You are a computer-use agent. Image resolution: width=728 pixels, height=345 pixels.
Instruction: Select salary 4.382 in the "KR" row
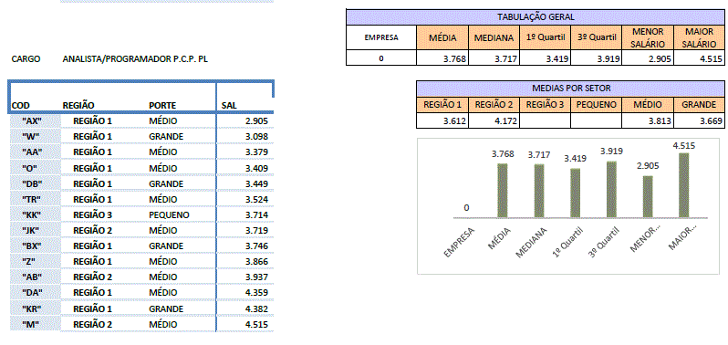tap(256, 308)
